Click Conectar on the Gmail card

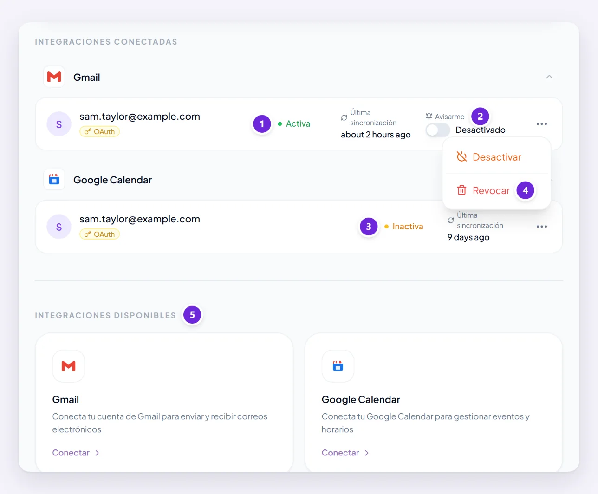76,453
